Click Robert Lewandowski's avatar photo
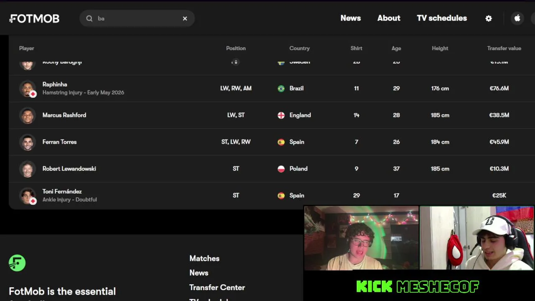The image size is (535, 301). coord(28,169)
